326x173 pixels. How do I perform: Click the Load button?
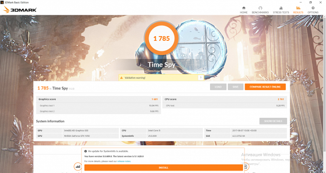pos(218,87)
